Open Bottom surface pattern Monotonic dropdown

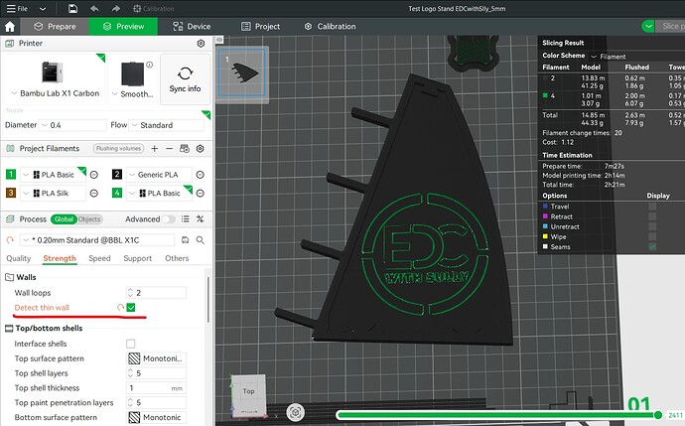coord(157,417)
